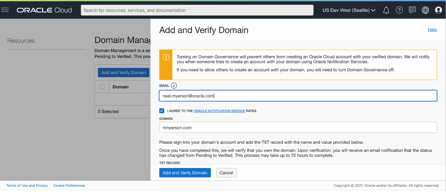
Task: Click the Oracle Cloud logo
Action: coord(44,10)
